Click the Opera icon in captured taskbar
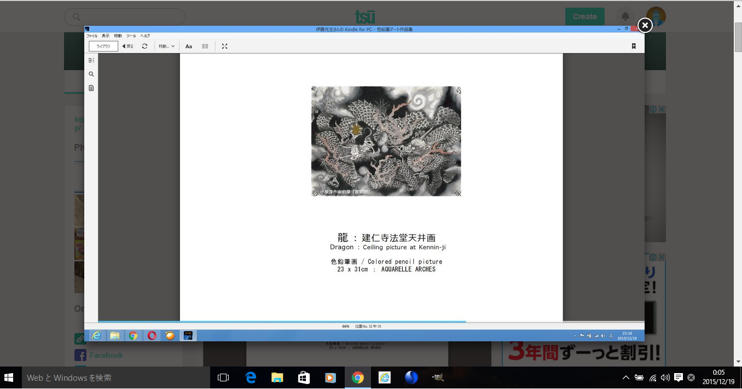Viewport: 742px width, 389px height. point(152,335)
